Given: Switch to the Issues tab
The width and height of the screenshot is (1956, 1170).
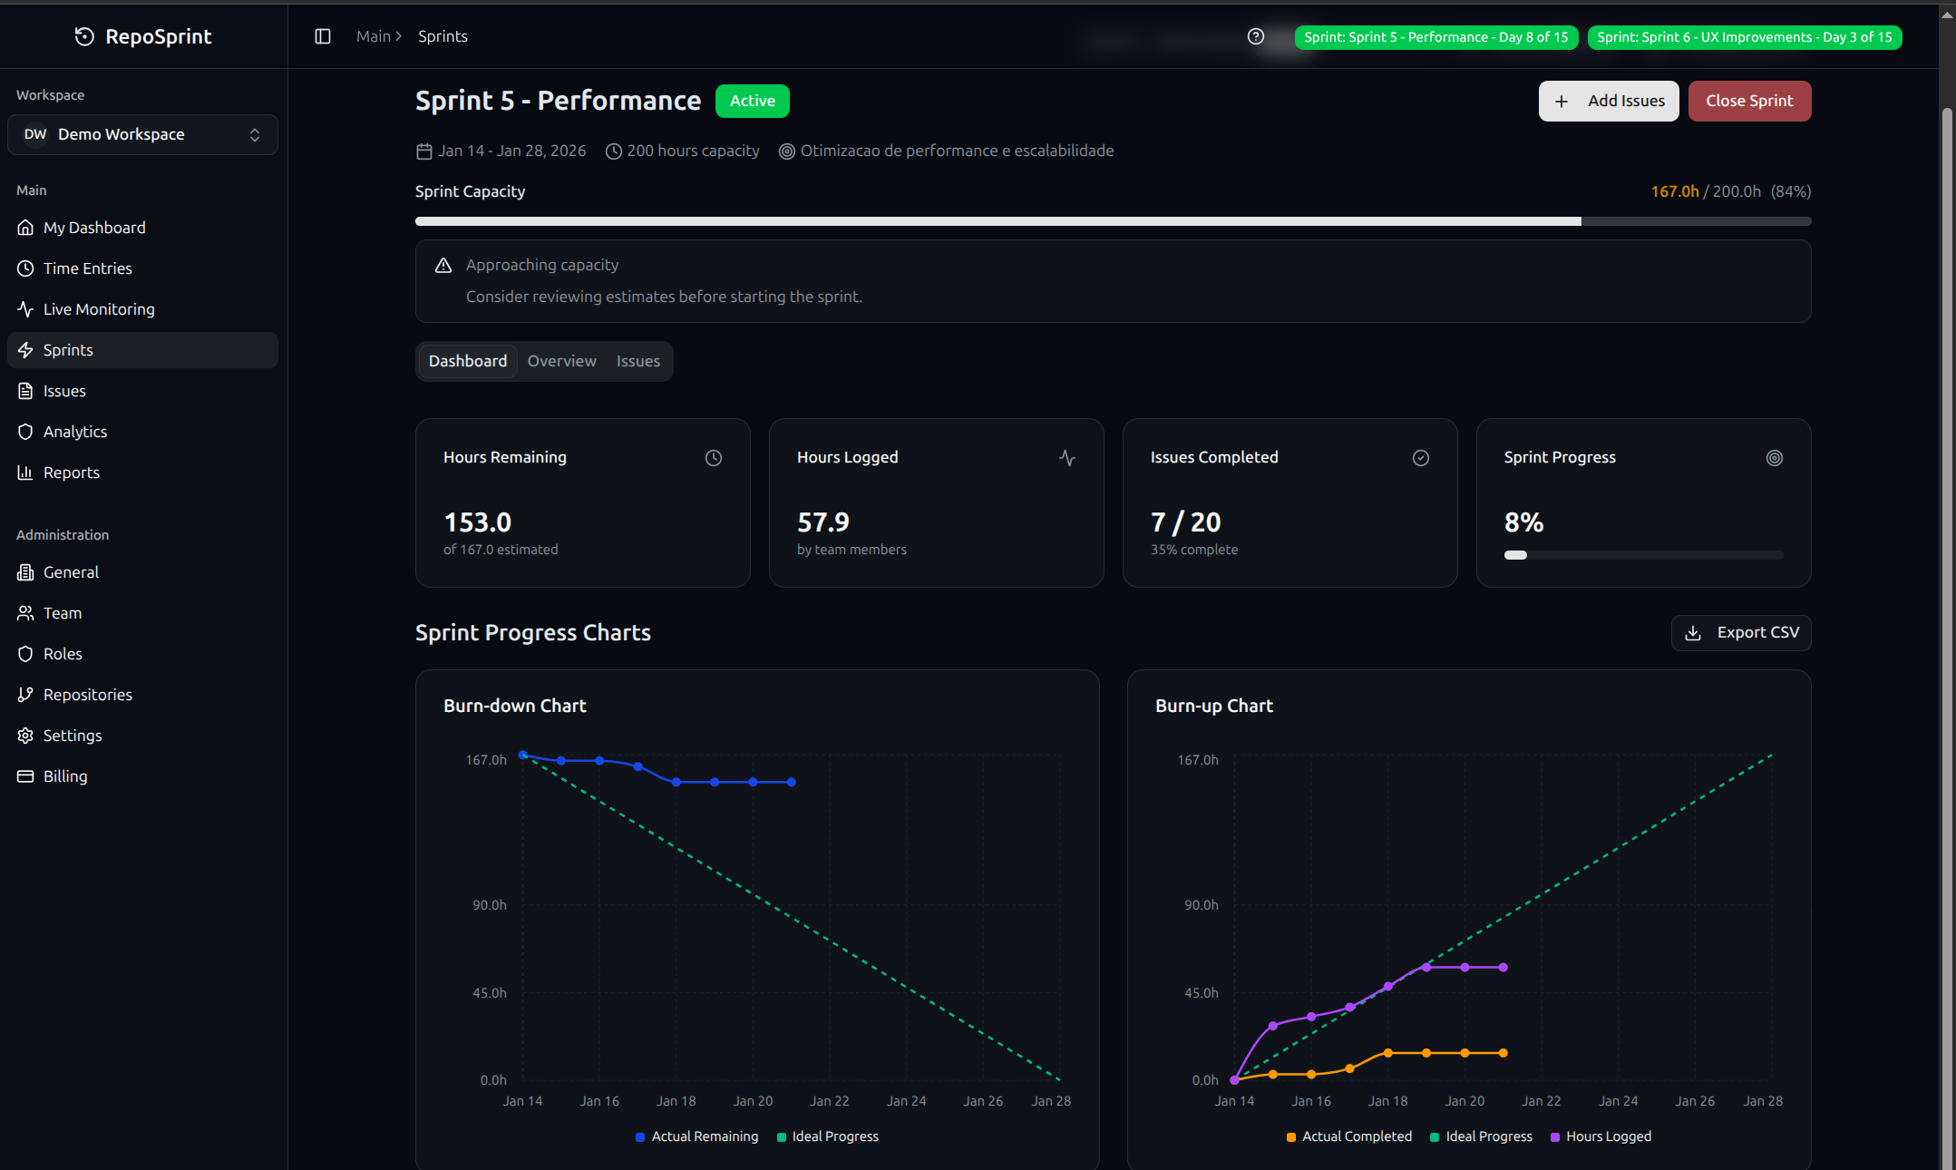Looking at the screenshot, I should [x=638, y=361].
